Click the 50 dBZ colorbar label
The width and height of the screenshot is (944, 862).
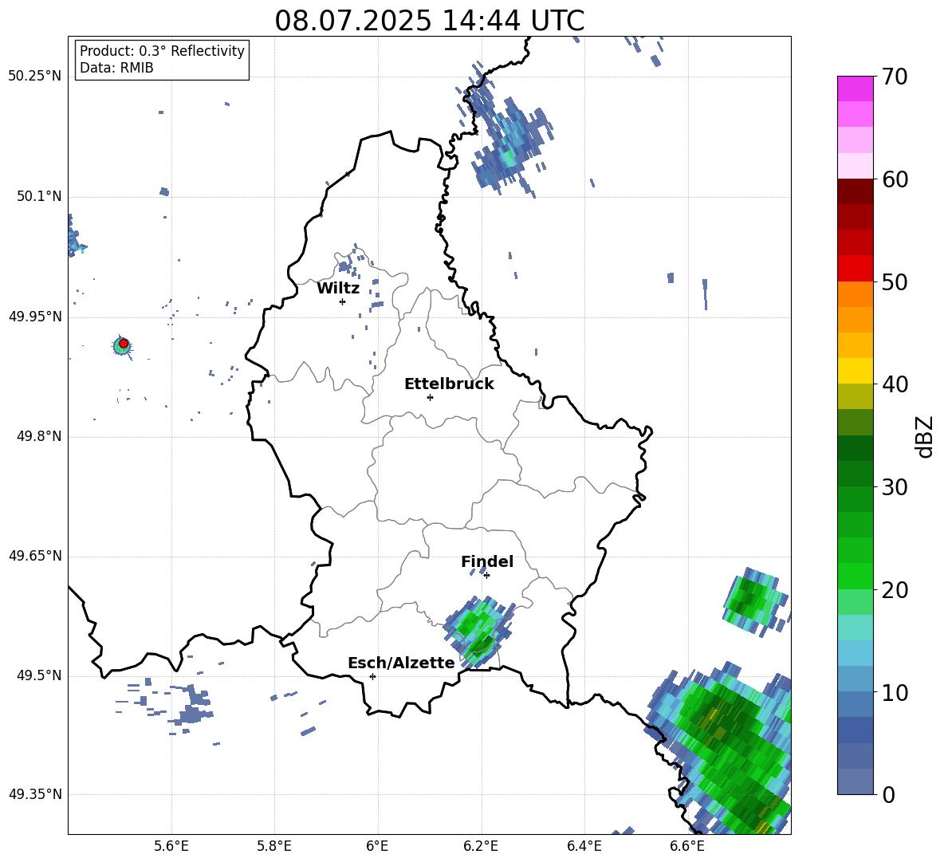pyautogui.click(x=894, y=282)
